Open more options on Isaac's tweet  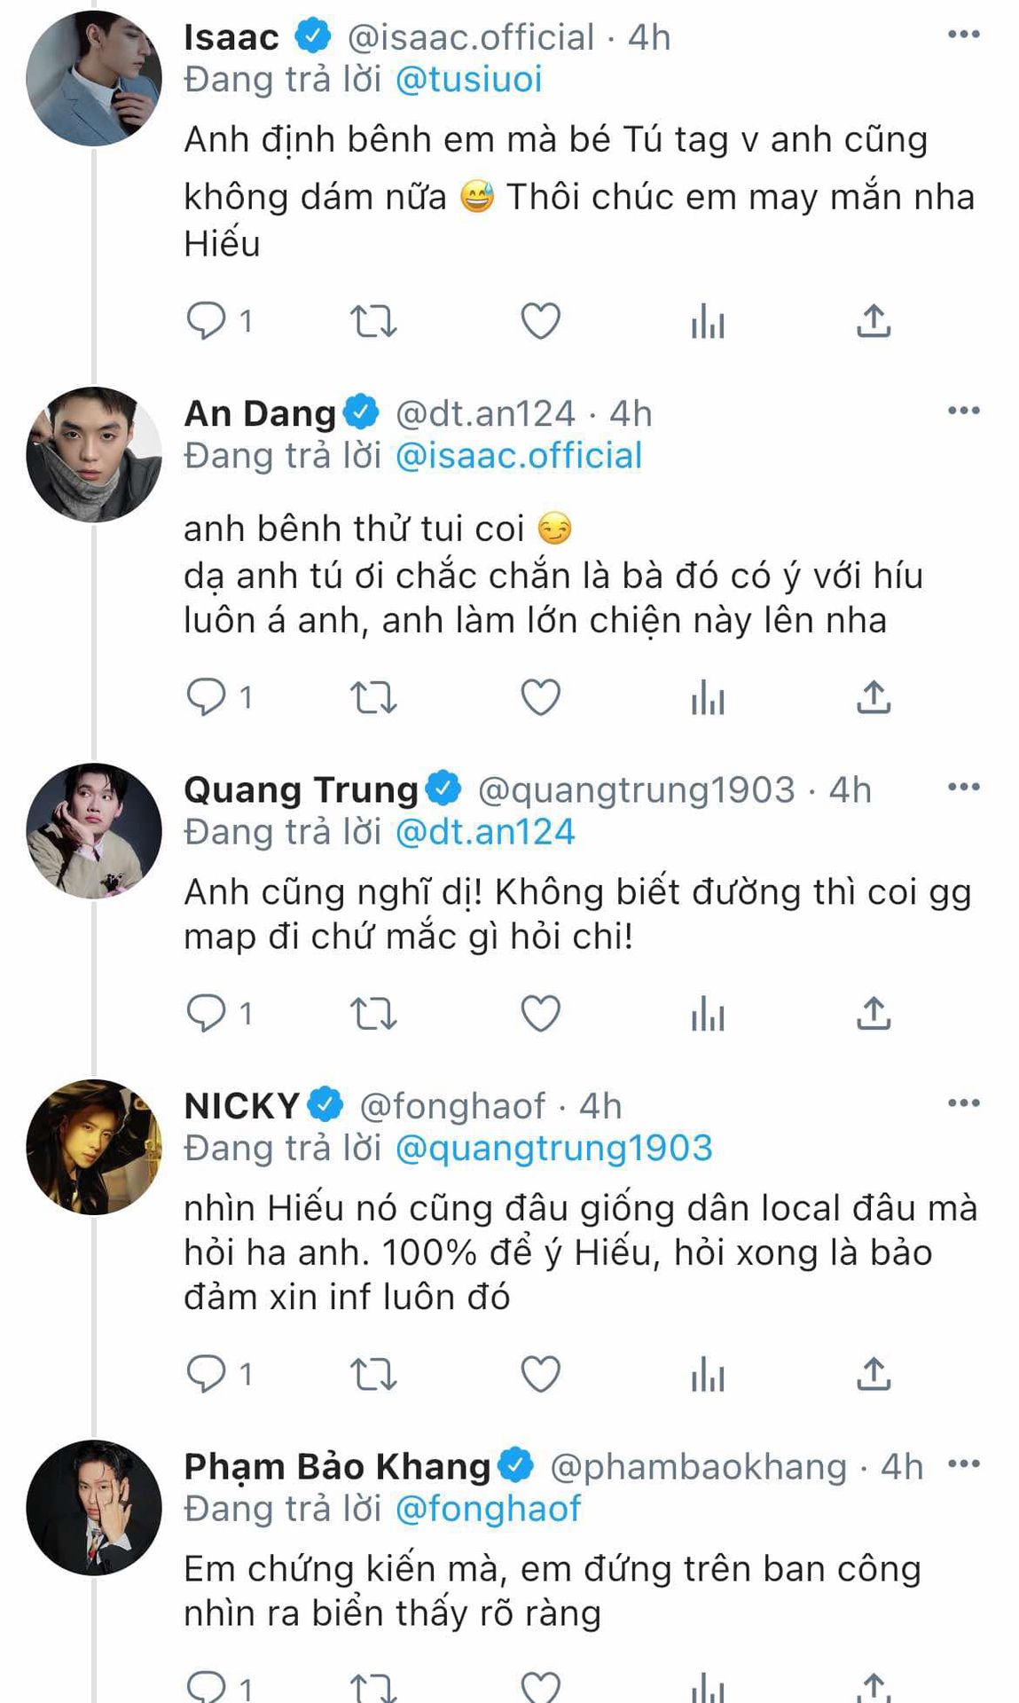point(963,35)
